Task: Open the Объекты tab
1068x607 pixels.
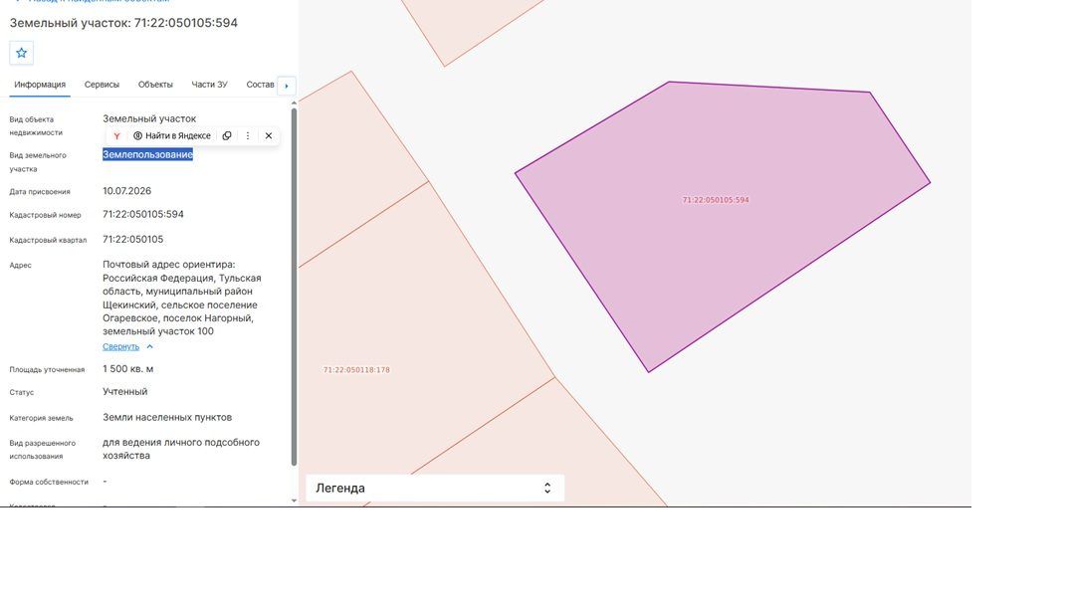Action: [x=155, y=85]
